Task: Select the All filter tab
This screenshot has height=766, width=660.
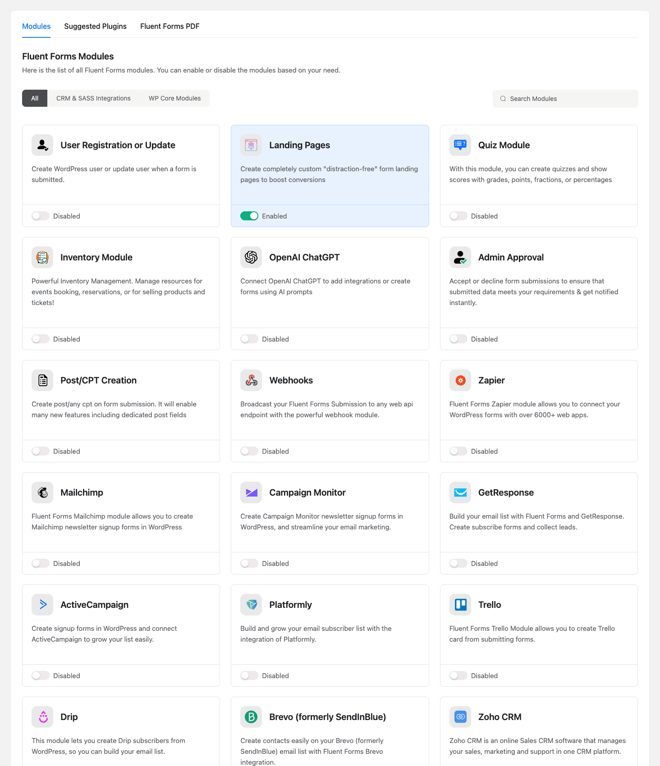Action: coord(35,98)
